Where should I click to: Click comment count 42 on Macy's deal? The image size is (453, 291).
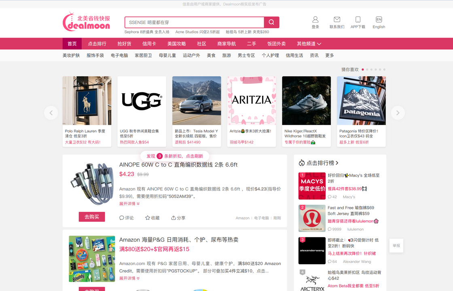(332, 197)
